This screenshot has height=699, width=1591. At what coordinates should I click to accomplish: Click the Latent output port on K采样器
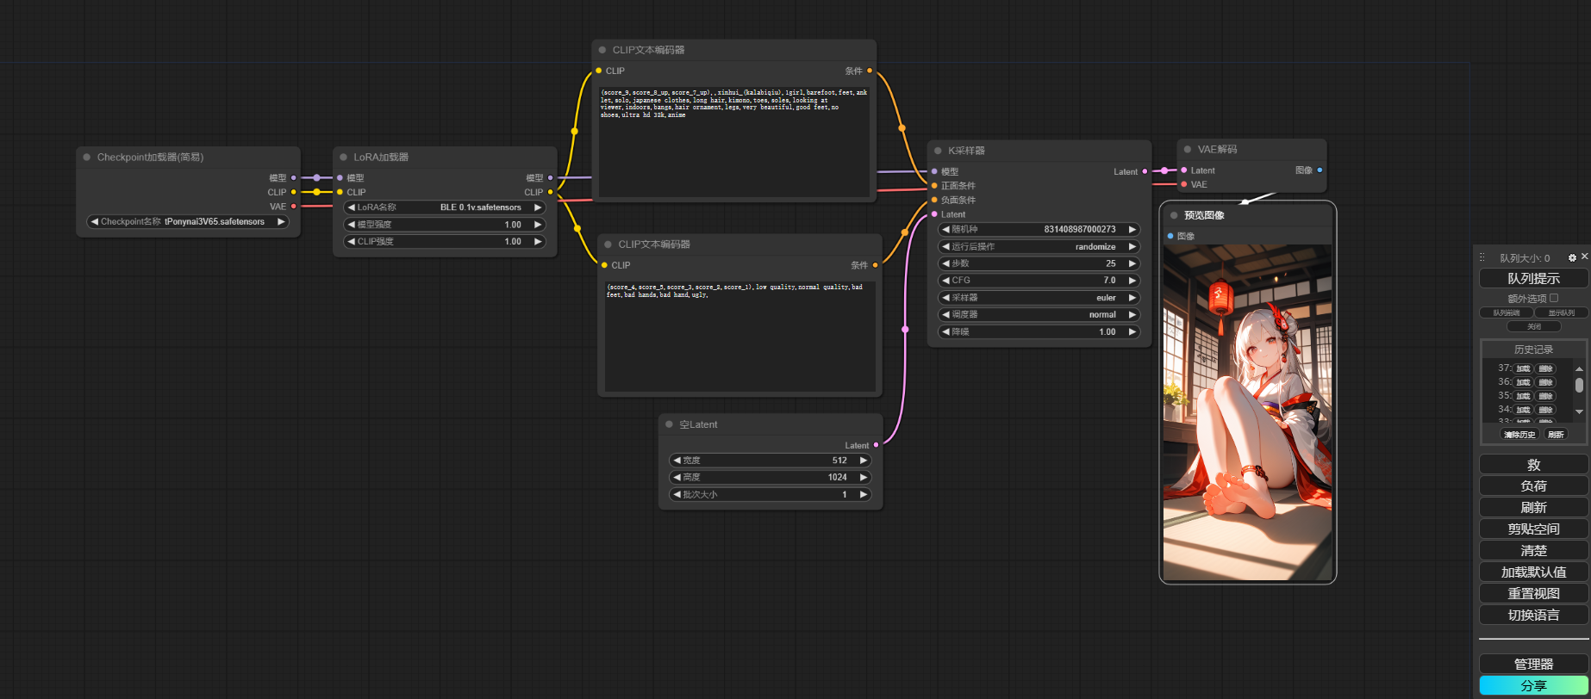[x=1145, y=171]
